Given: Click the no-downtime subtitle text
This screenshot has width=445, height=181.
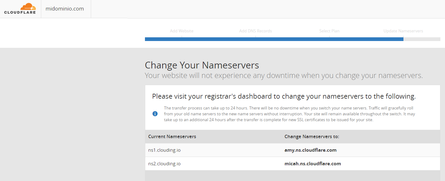Looking at the screenshot, I should pyautogui.click(x=284, y=75).
